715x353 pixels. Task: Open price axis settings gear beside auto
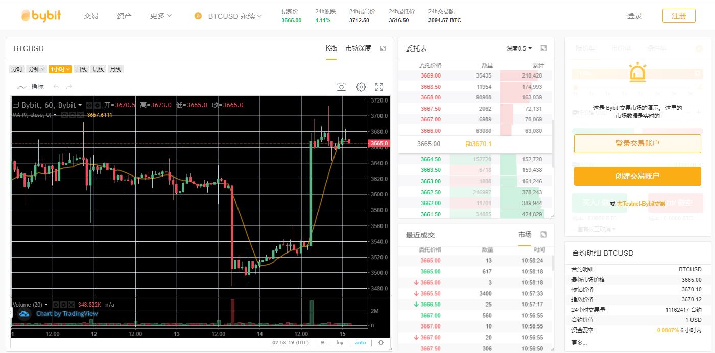[x=380, y=343]
